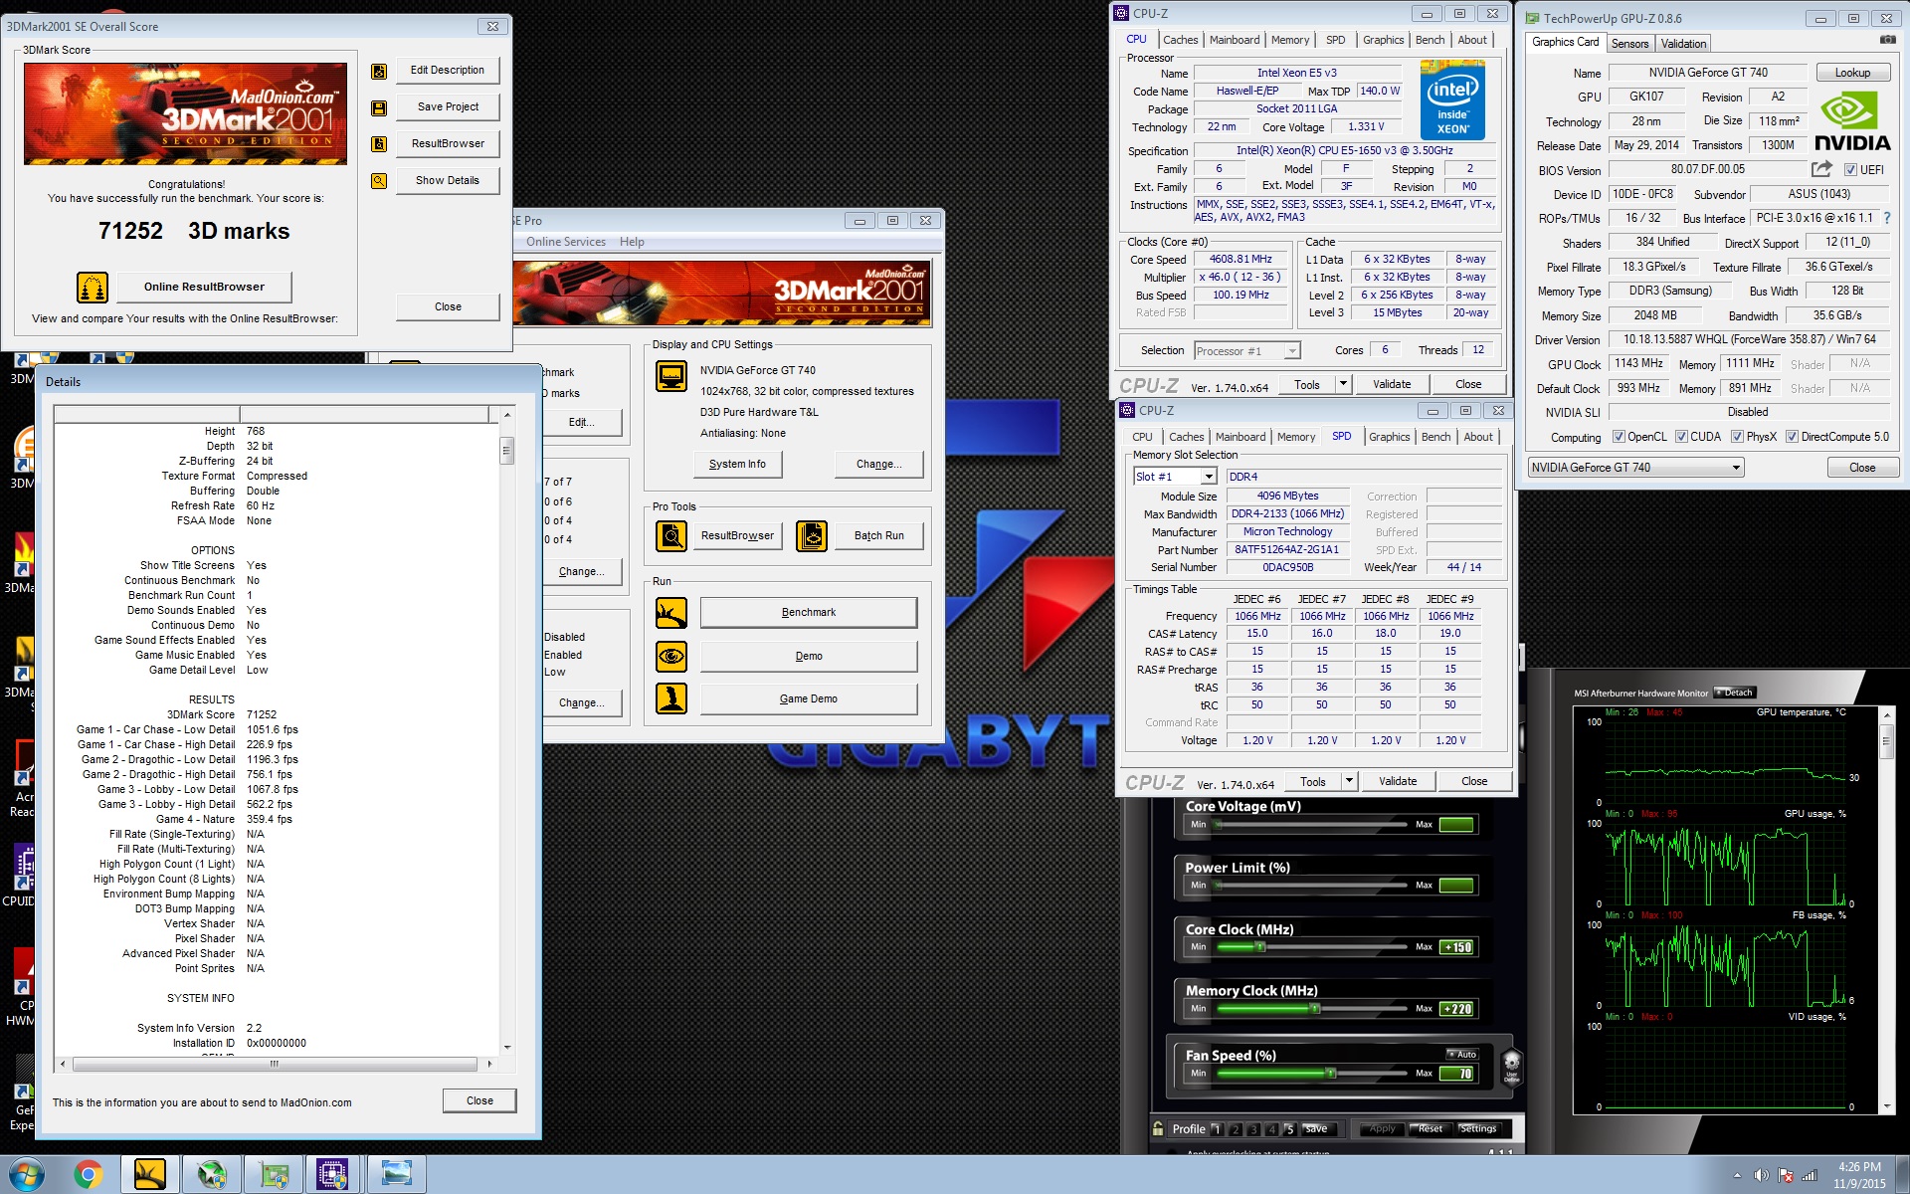Click the Edit Description icon in 3DMark score window
Screen dimensions: 1910x1194
[x=379, y=71]
